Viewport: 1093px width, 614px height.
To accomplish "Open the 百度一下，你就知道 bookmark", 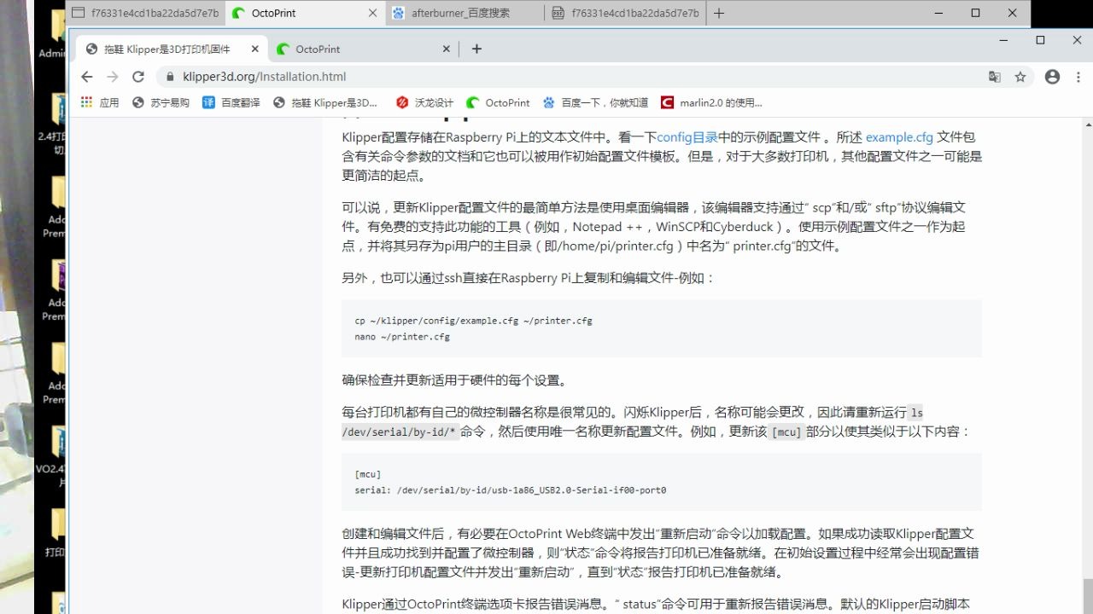I will 595,102.
